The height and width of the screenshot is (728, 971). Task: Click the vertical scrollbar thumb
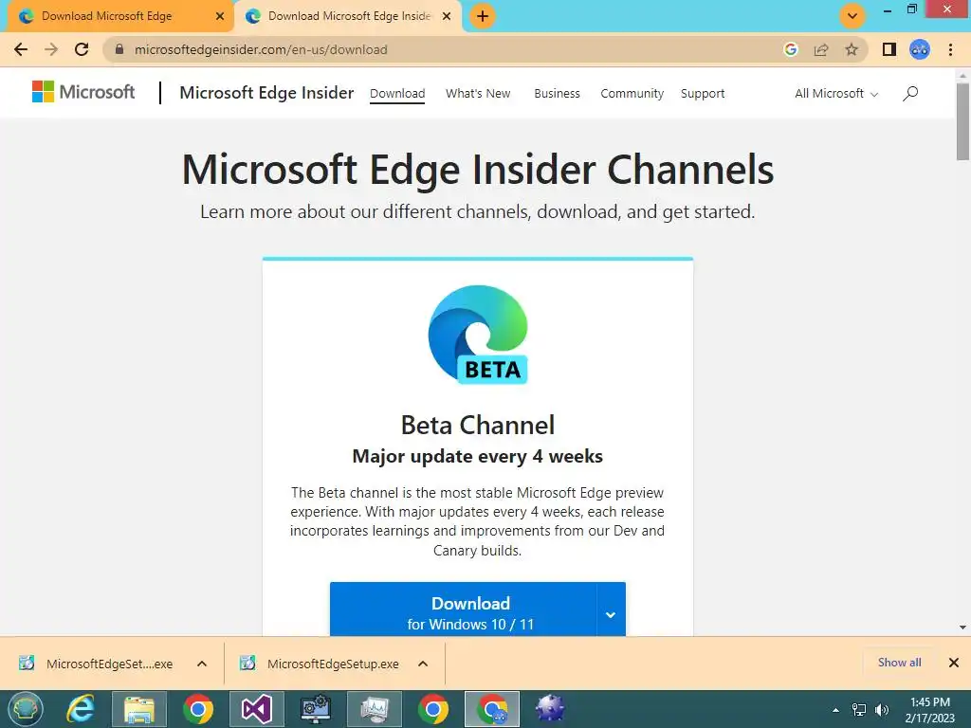coord(962,121)
